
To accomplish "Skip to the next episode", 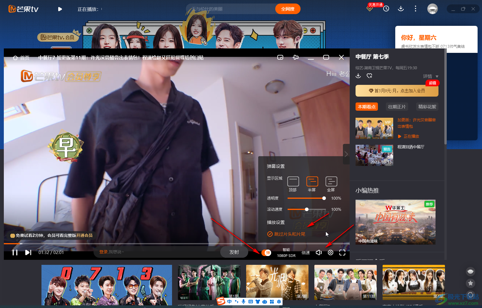I will click(x=28, y=253).
